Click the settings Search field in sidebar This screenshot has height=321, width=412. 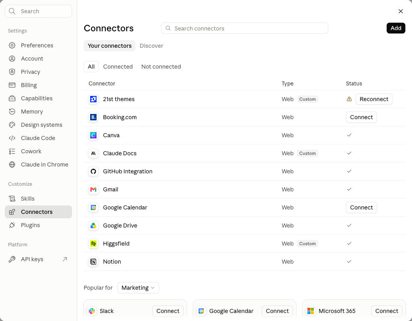[38, 11]
